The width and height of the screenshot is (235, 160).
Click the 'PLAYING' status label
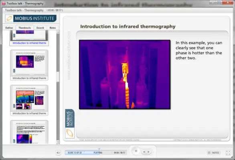point(98,153)
